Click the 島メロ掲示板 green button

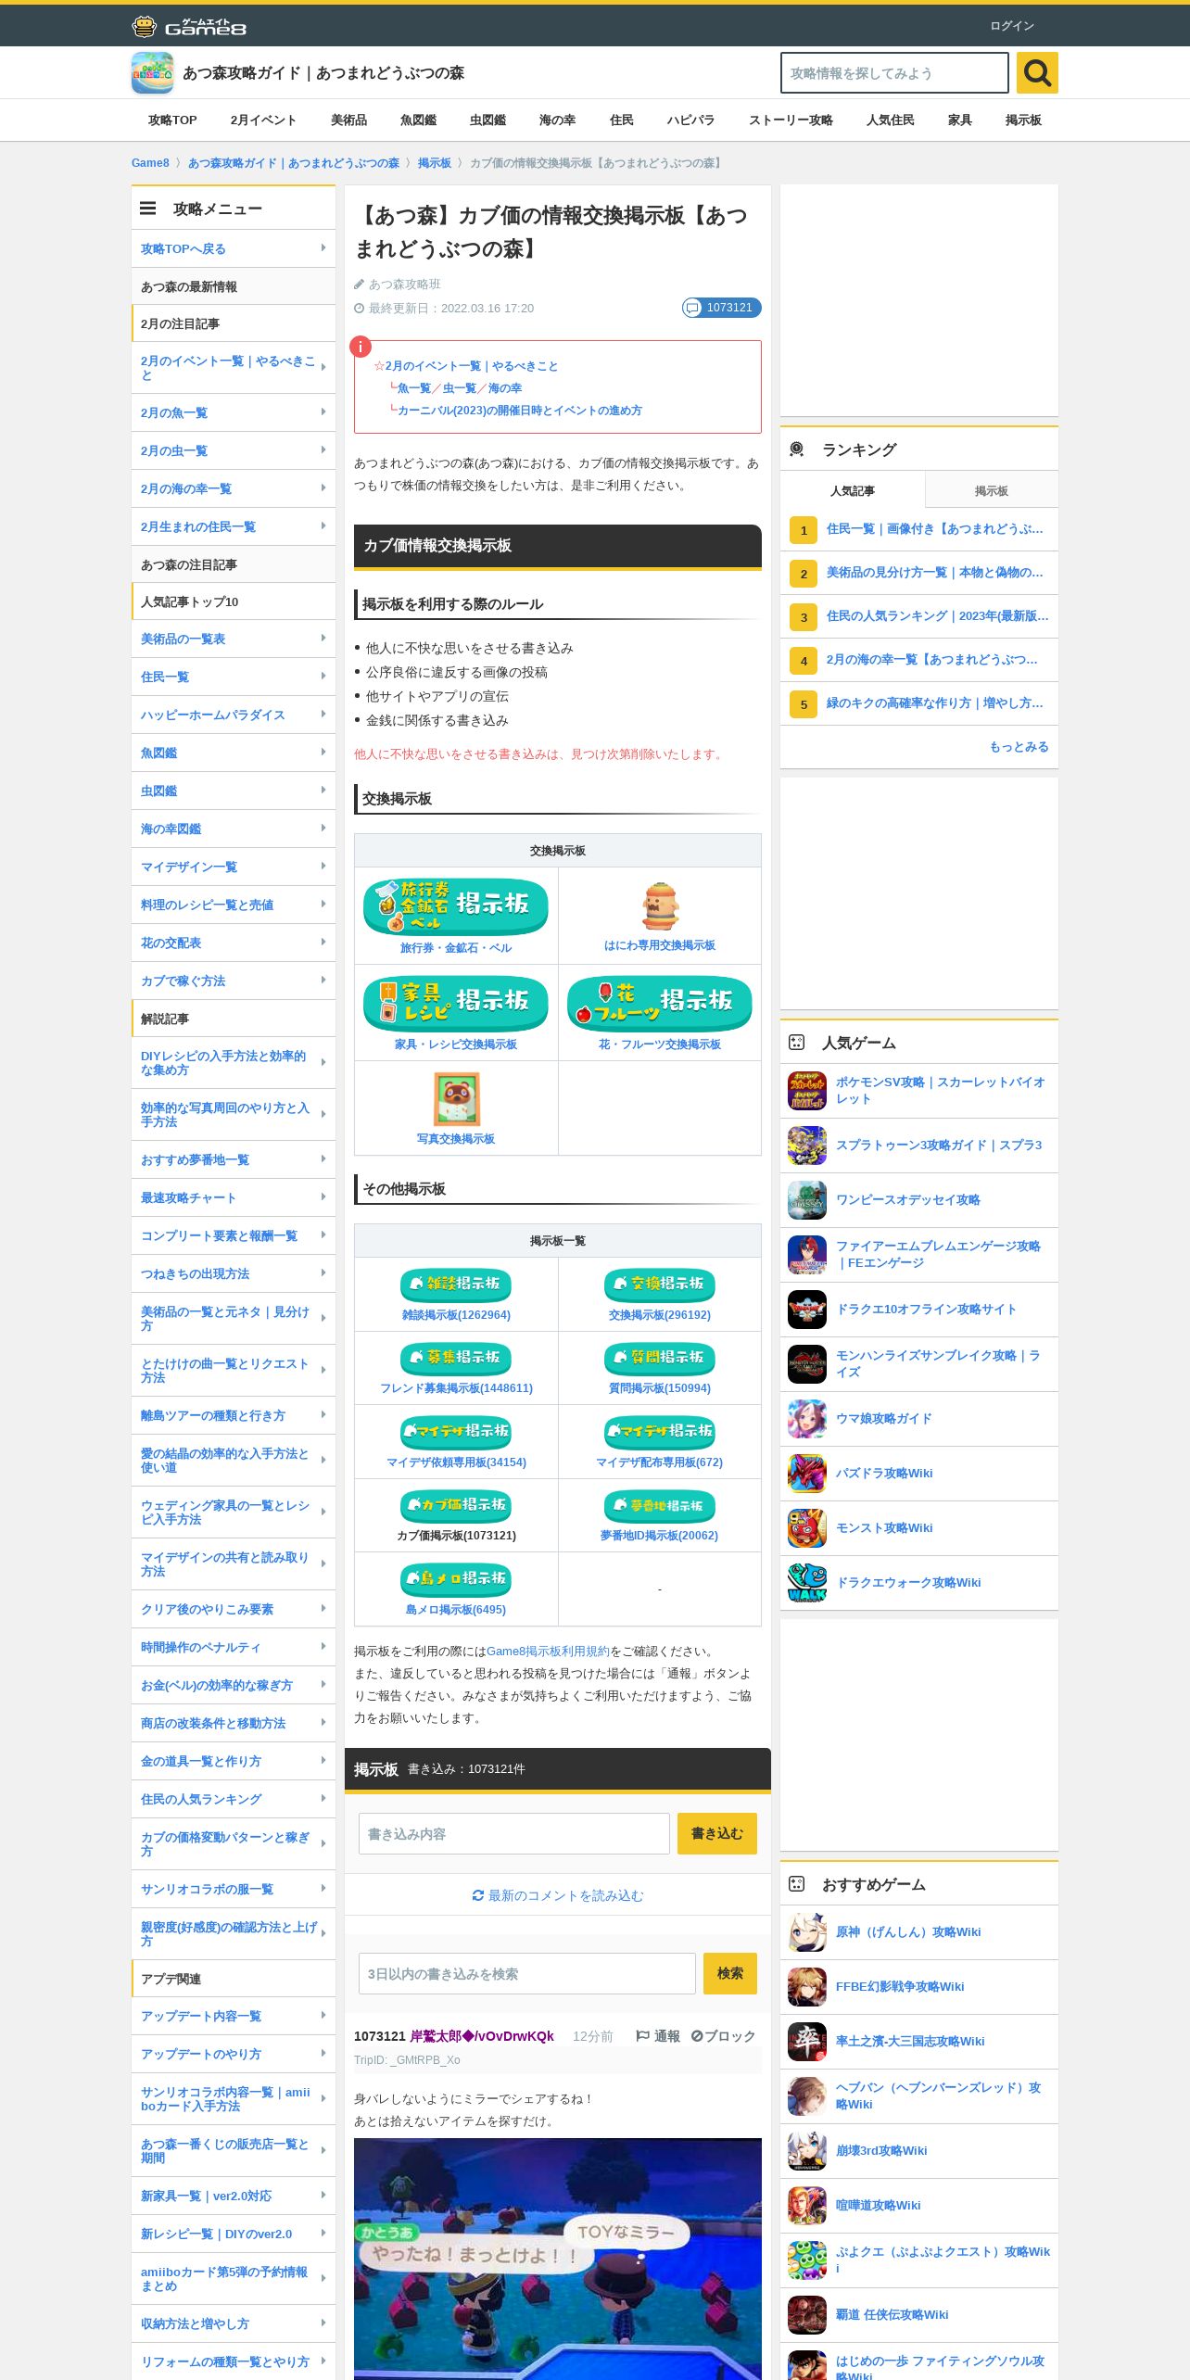(x=456, y=1578)
